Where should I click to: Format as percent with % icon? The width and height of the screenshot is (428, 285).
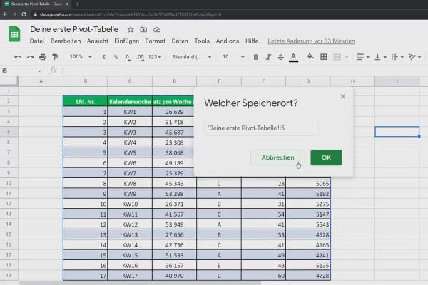116,57
